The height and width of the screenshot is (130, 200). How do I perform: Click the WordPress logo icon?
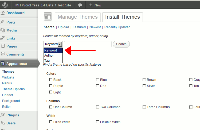pyautogui.click(x=5, y=5)
